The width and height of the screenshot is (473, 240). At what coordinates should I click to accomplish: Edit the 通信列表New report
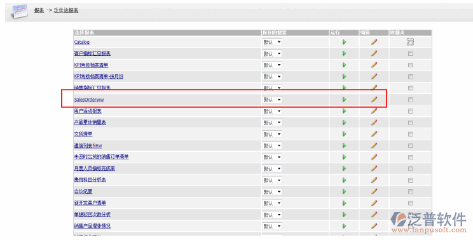(x=374, y=145)
